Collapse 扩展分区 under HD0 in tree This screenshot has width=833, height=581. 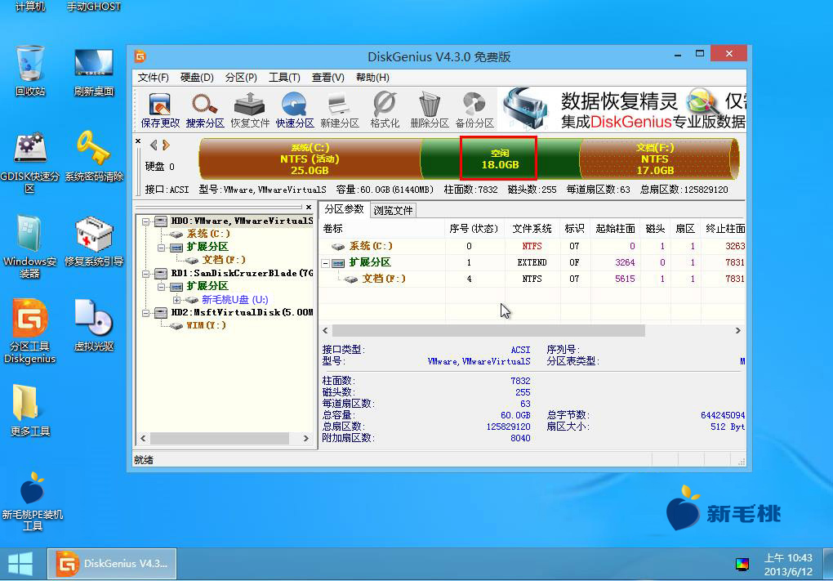(161, 248)
